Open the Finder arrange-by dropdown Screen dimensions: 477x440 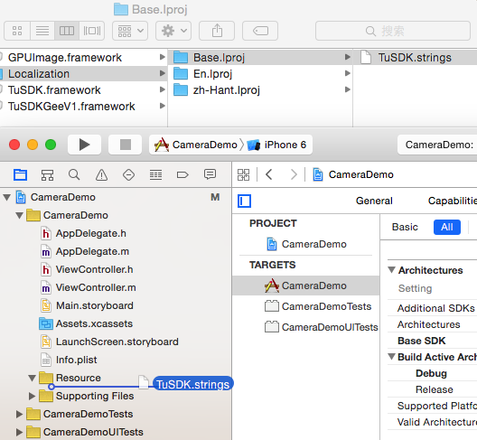coord(130,31)
